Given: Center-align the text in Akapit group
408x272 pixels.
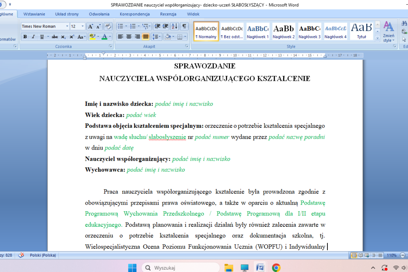Looking at the screenshot, I should coord(129,37).
